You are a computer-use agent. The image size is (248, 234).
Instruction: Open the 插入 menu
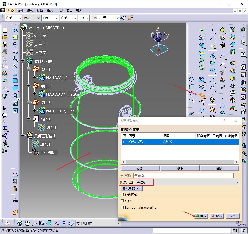point(50,10)
